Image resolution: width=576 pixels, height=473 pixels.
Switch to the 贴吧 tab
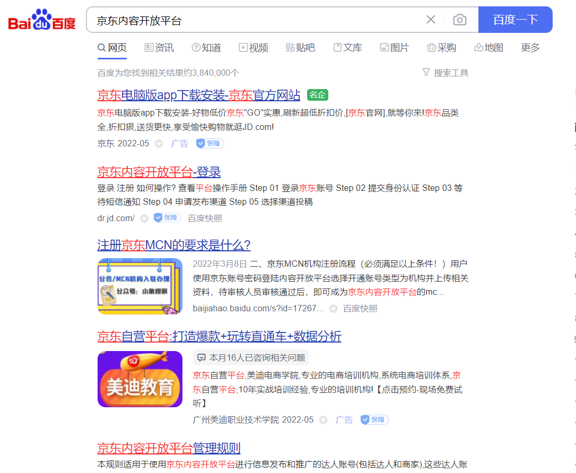coord(301,48)
